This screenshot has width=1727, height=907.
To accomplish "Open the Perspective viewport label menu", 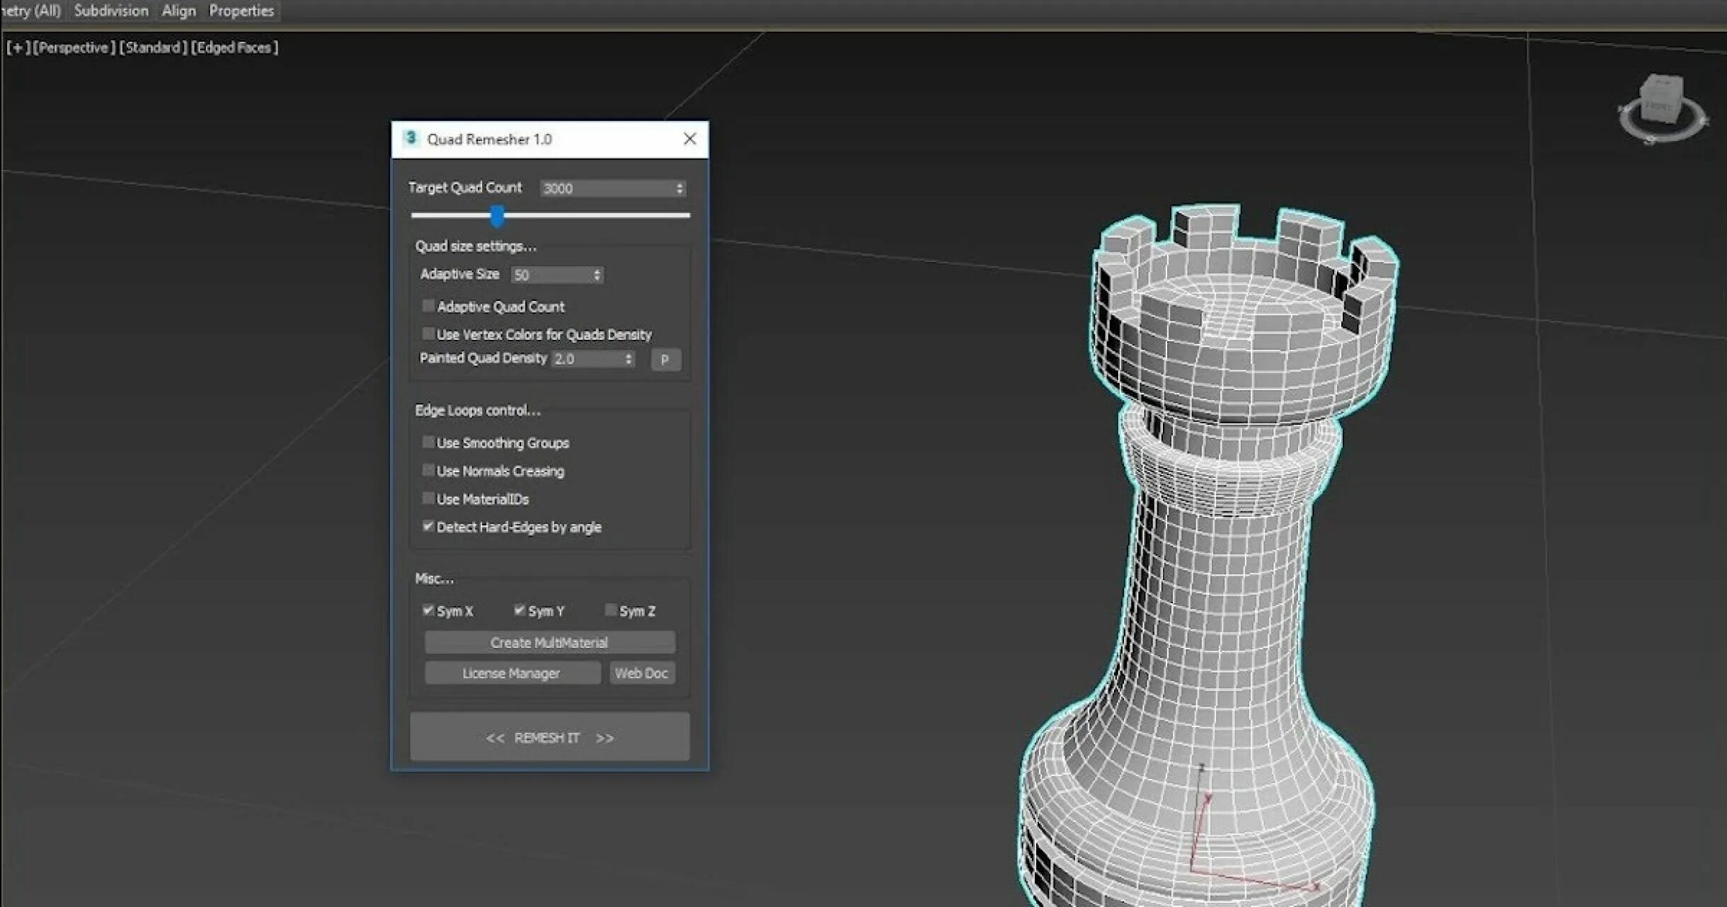I will pos(74,47).
